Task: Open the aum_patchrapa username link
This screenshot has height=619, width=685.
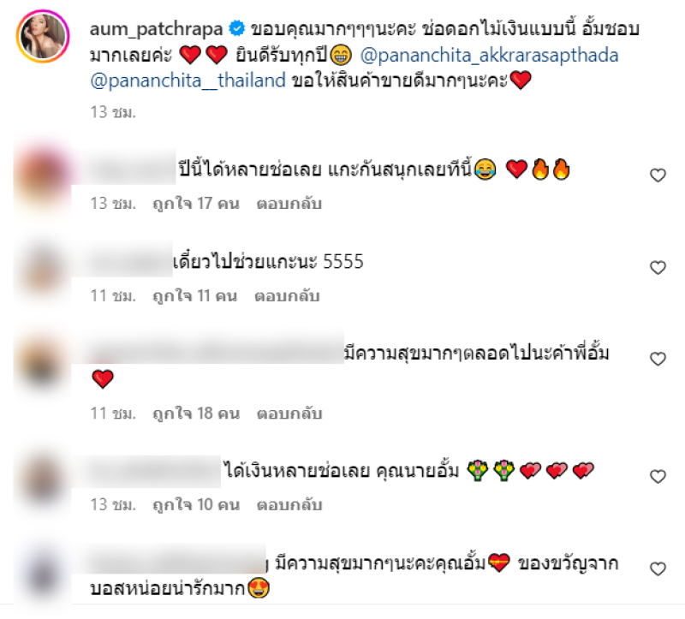Action: 156,29
